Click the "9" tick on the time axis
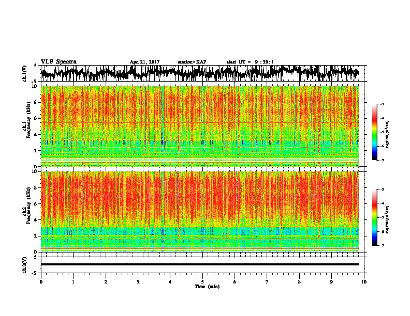 [331, 282]
